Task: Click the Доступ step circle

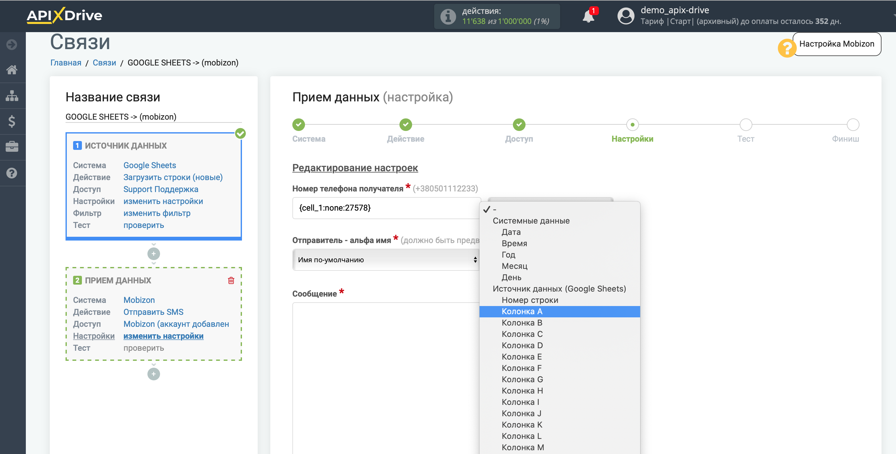Action: [519, 124]
